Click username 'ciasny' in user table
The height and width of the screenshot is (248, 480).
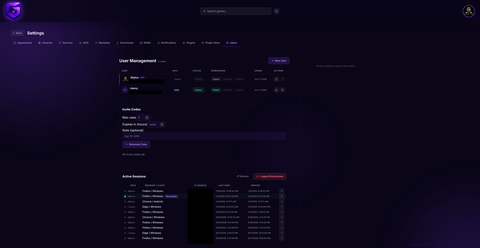click(134, 88)
